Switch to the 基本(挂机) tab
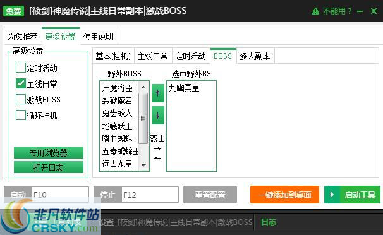 coord(113,56)
